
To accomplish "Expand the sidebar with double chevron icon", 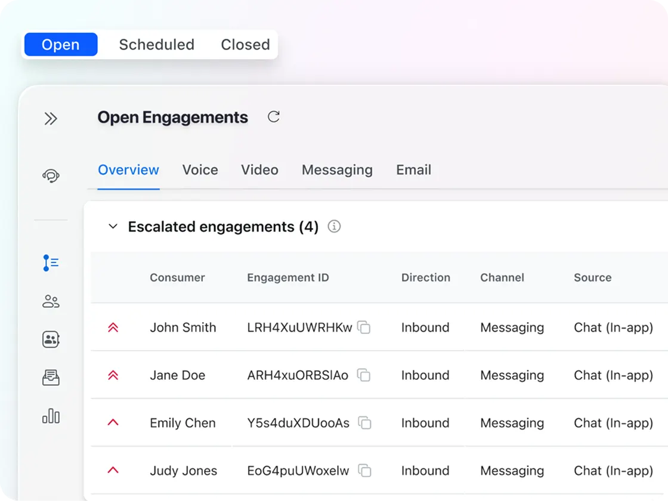I will point(51,119).
